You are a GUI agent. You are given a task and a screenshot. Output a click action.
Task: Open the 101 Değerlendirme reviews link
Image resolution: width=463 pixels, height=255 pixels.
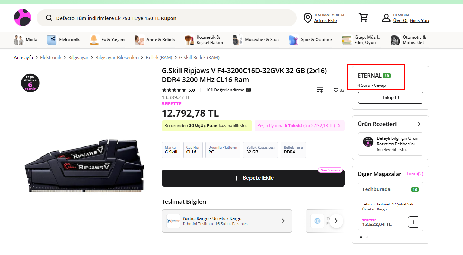(225, 90)
